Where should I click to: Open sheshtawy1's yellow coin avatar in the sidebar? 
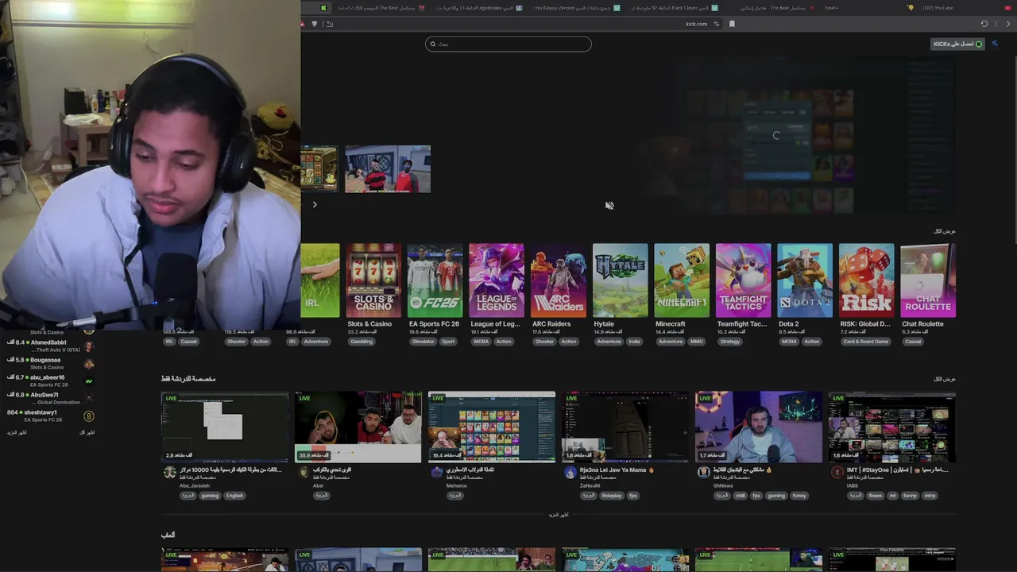tap(89, 416)
